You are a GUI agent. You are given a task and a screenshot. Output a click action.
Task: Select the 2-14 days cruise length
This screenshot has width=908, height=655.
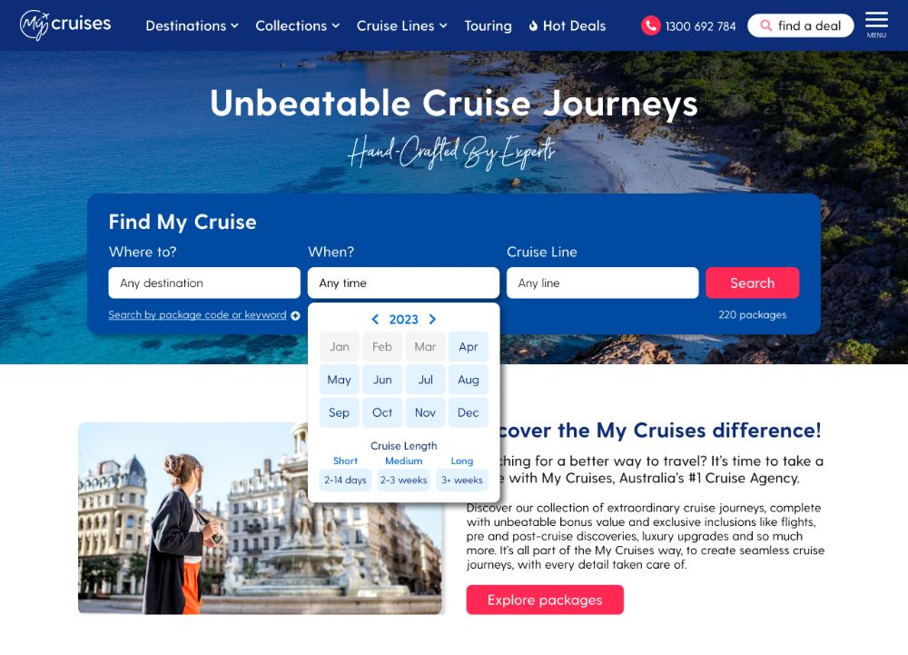tap(345, 480)
